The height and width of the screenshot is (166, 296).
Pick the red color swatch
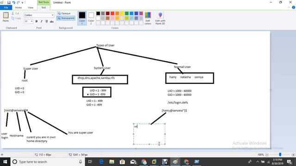[112, 13]
